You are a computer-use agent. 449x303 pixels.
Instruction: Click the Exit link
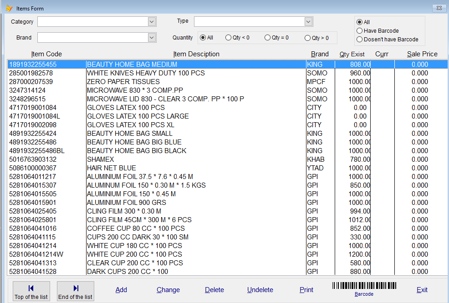point(422,289)
